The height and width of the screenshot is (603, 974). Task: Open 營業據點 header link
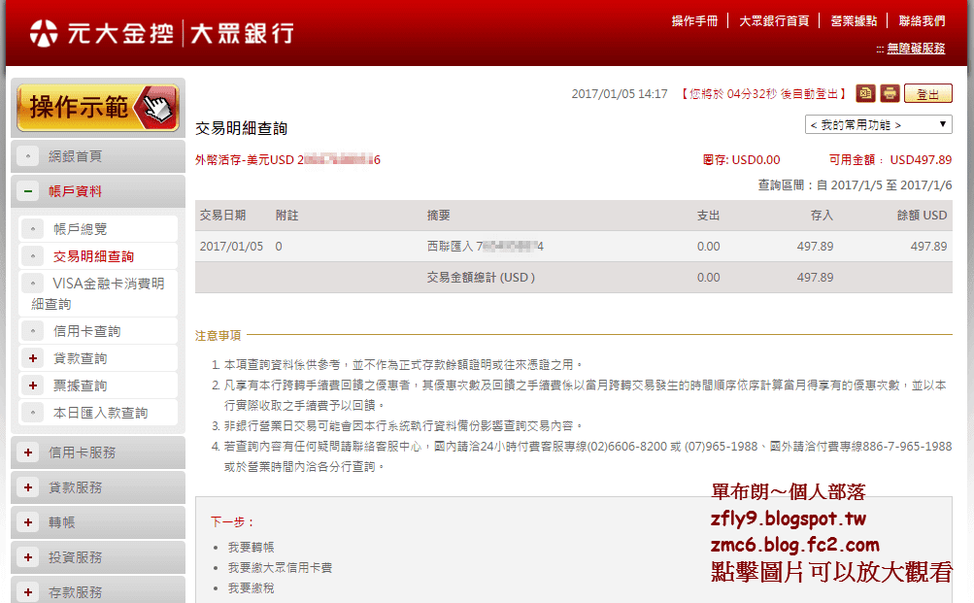[854, 21]
